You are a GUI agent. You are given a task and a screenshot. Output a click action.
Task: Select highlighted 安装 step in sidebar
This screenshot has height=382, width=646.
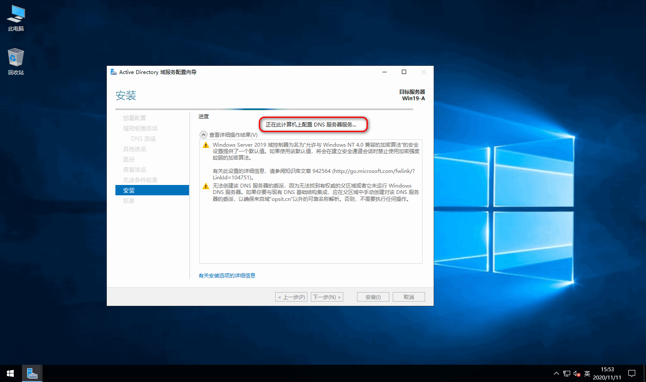[x=152, y=190]
